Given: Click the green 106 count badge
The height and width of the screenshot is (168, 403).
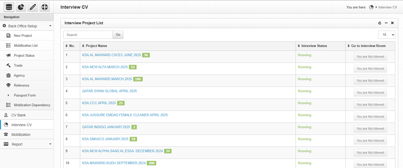Looking at the screenshot, I should [x=138, y=79].
